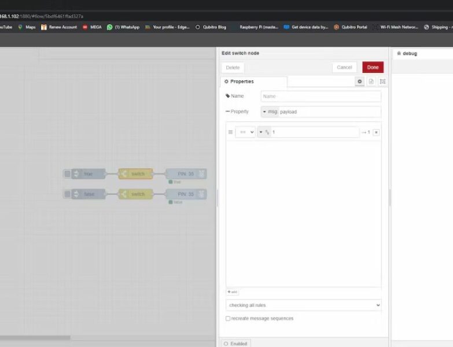Open node settings gear icon tab

(360, 82)
